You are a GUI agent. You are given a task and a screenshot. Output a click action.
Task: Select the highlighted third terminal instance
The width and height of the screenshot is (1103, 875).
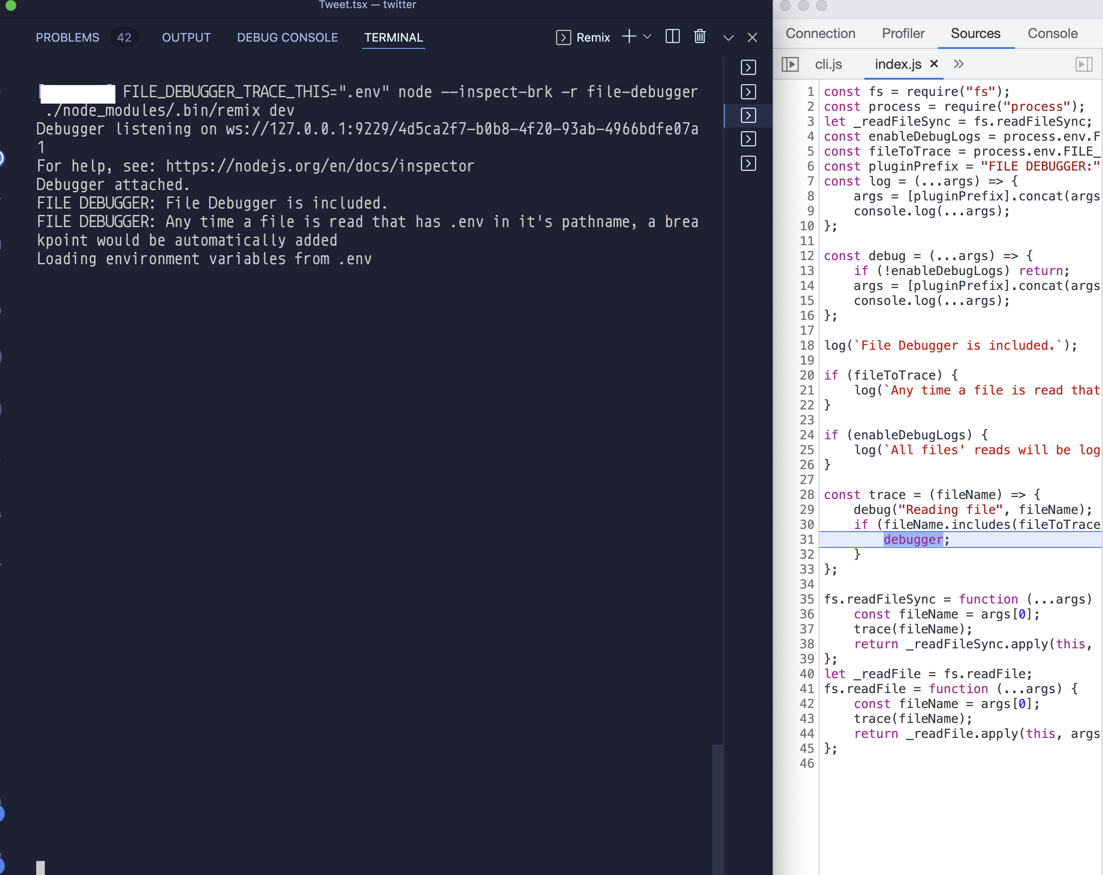[x=748, y=116]
